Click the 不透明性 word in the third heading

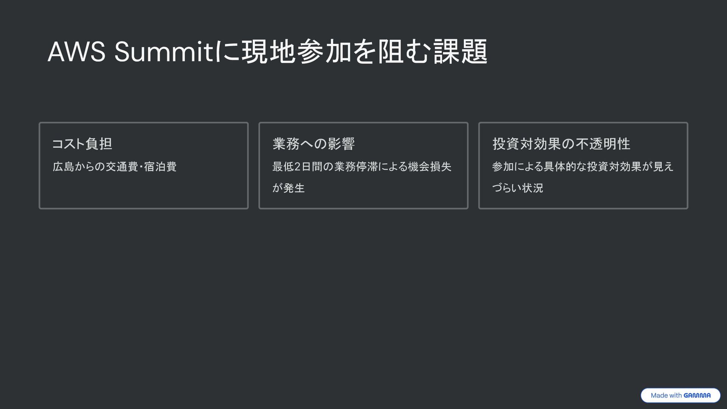coord(603,144)
